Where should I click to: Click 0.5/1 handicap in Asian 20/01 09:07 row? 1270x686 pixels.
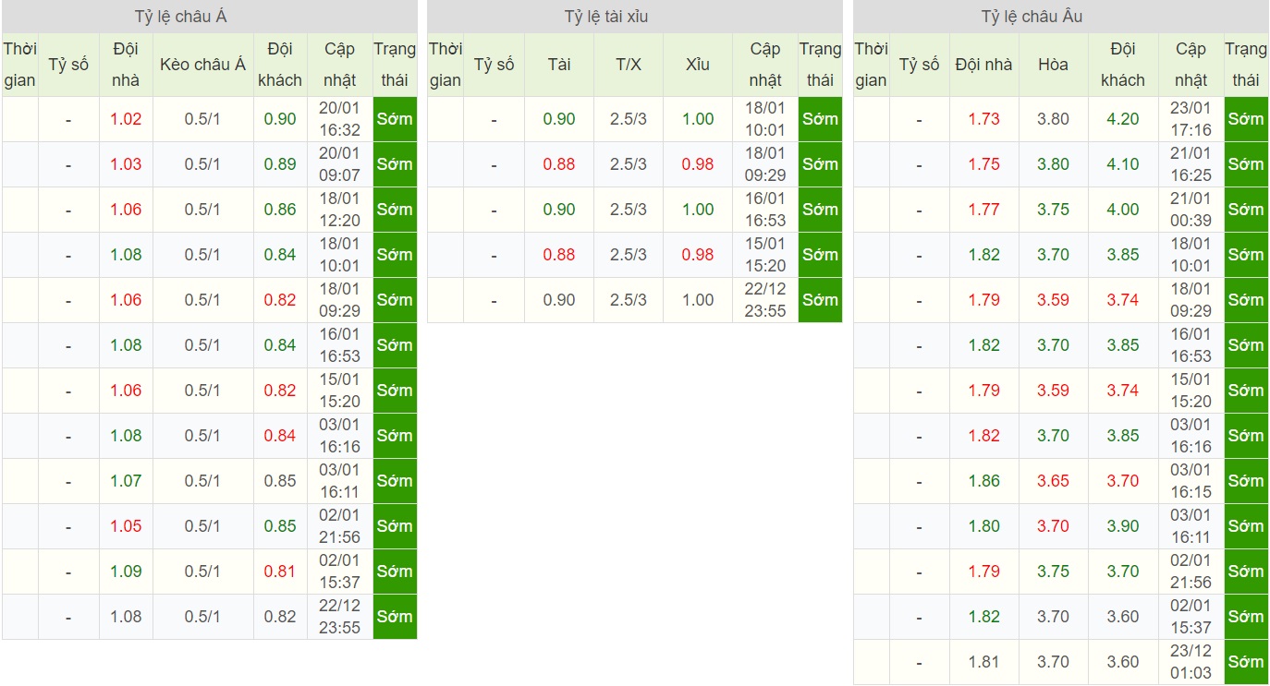tap(202, 164)
